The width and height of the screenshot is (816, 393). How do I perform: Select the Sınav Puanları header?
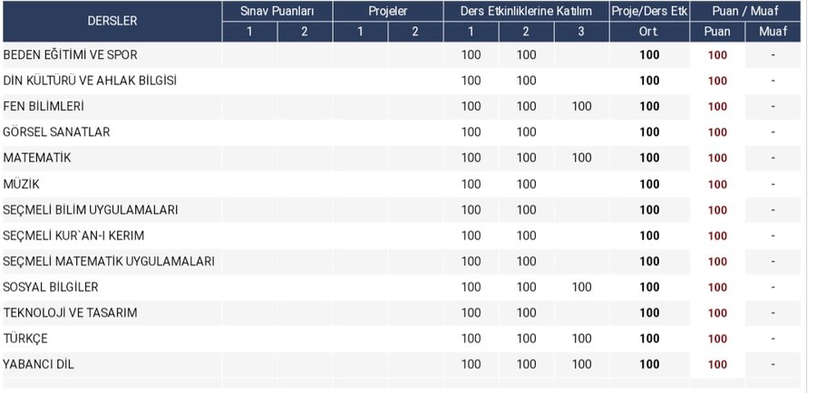tap(277, 11)
